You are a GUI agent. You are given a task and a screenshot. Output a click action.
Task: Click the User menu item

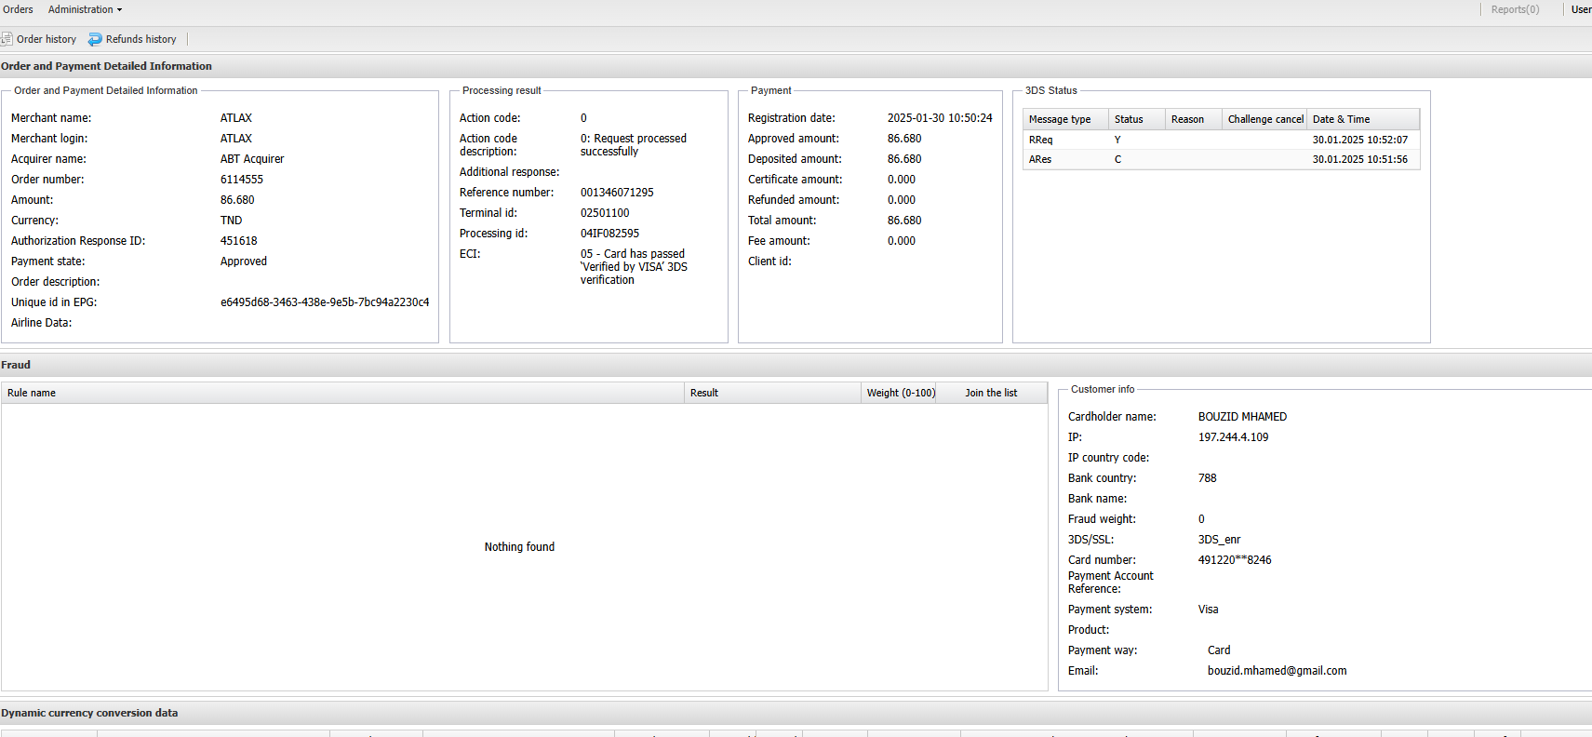tap(1581, 9)
